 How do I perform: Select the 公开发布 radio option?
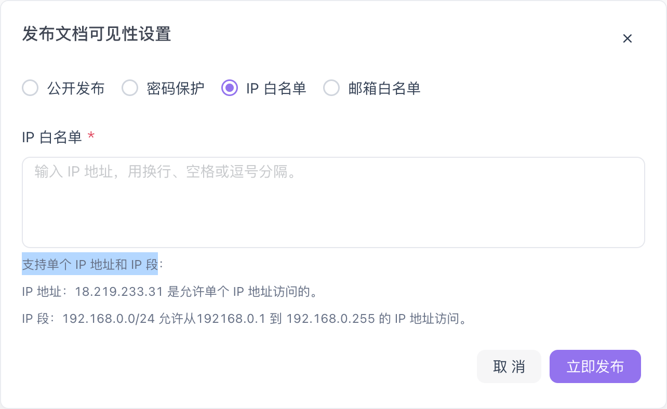75,88
